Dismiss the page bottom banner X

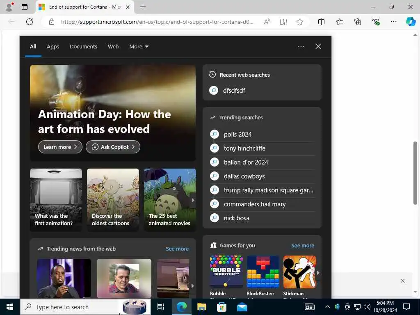point(403,281)
